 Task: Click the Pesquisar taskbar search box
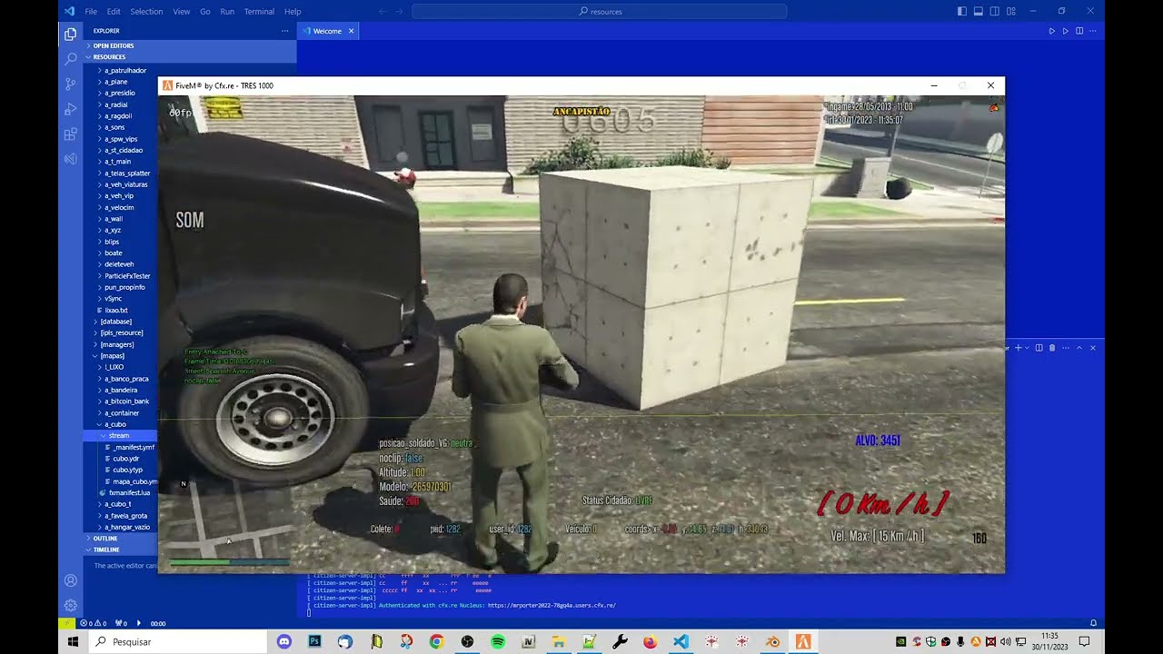(x=179, y=641)
